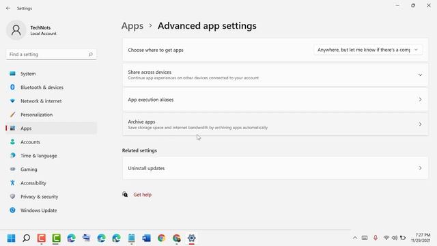Click the Settings gear on the taskbar
The width and height of the screenshot is (437, 246).
191,238
